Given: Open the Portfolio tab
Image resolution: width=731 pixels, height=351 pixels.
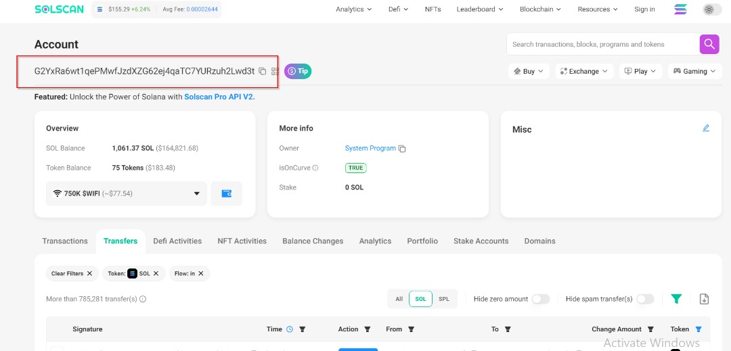Looking at the screenshot, I should click(x=422, y=241).
